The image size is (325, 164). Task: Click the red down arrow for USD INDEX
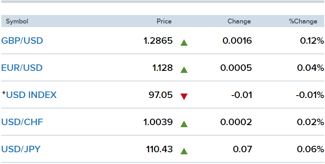(184, 96)
